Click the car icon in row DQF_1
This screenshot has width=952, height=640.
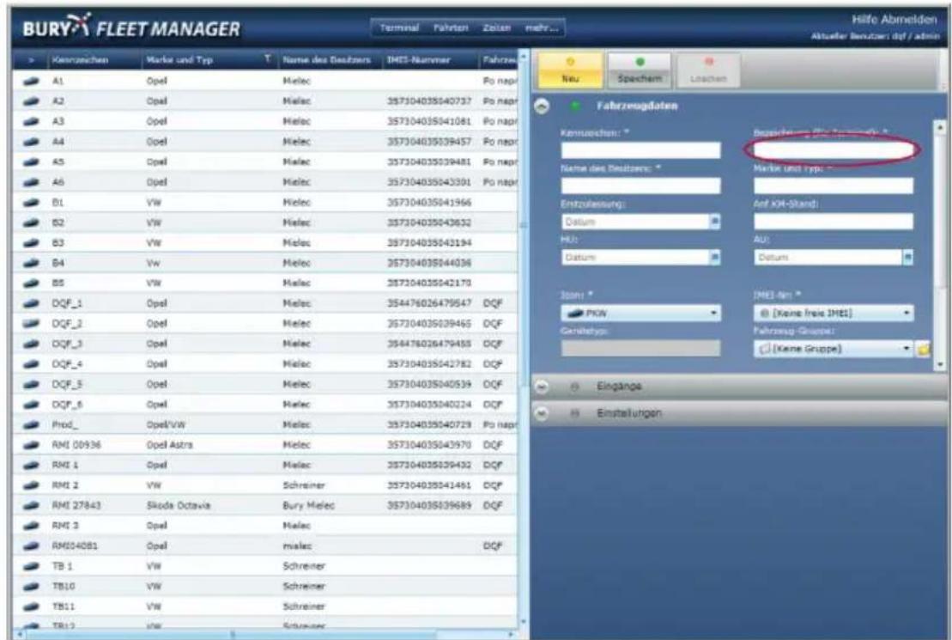(x=31, y=303)
